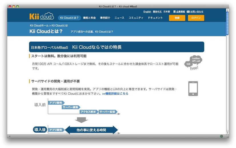Click the scrollbar up arrow
236x148 pixels.
[227, 10]
